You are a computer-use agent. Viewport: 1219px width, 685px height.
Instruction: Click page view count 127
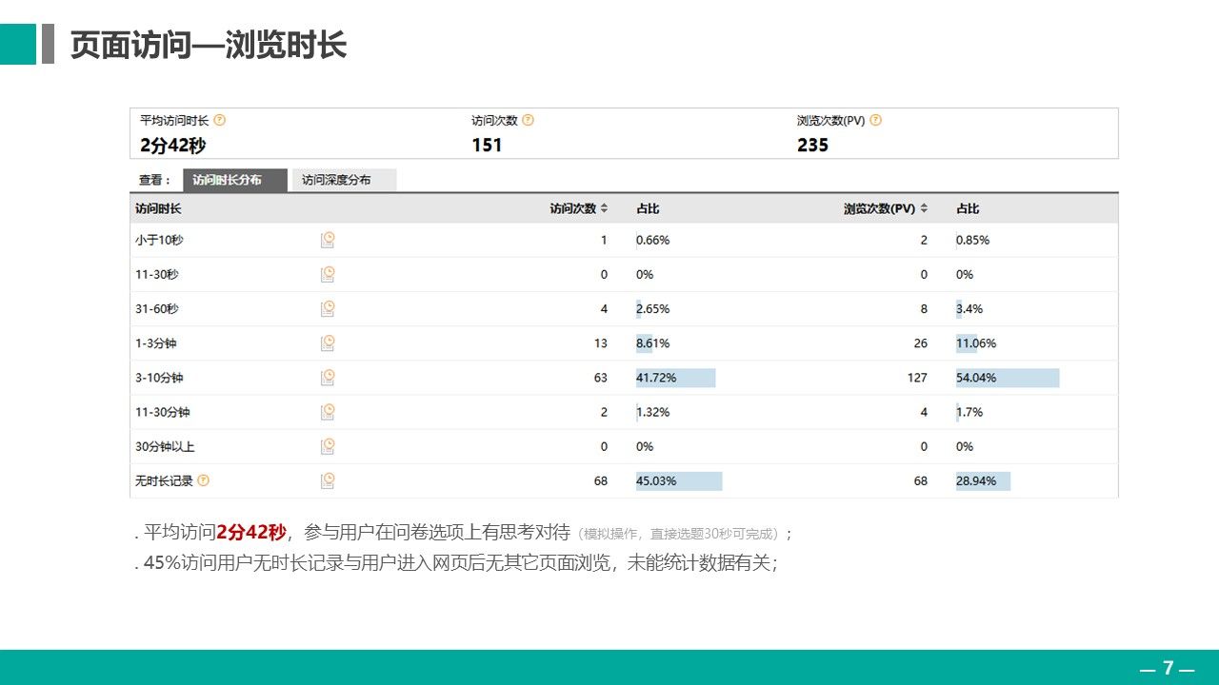[x=917, y=378]
